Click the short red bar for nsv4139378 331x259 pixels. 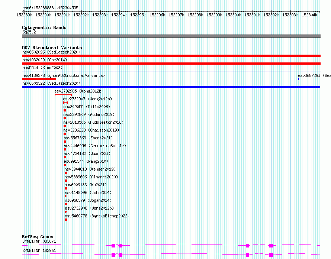point(39,79)
